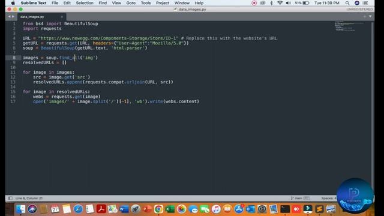Open the Sublime Text application menu
The width and height of the screenshot is (384, 216).
(x=34, y=3)
